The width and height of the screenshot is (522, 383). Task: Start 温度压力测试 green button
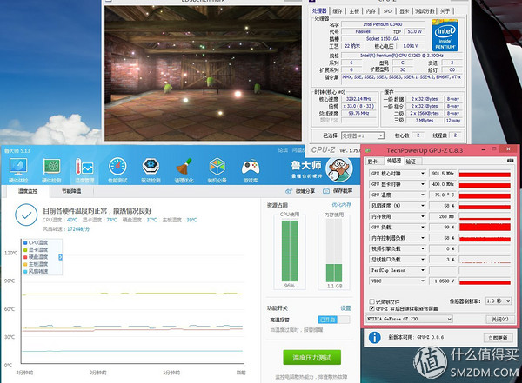[312, 358]
